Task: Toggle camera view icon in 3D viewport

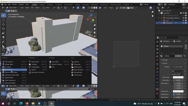Action: (95, 33)
